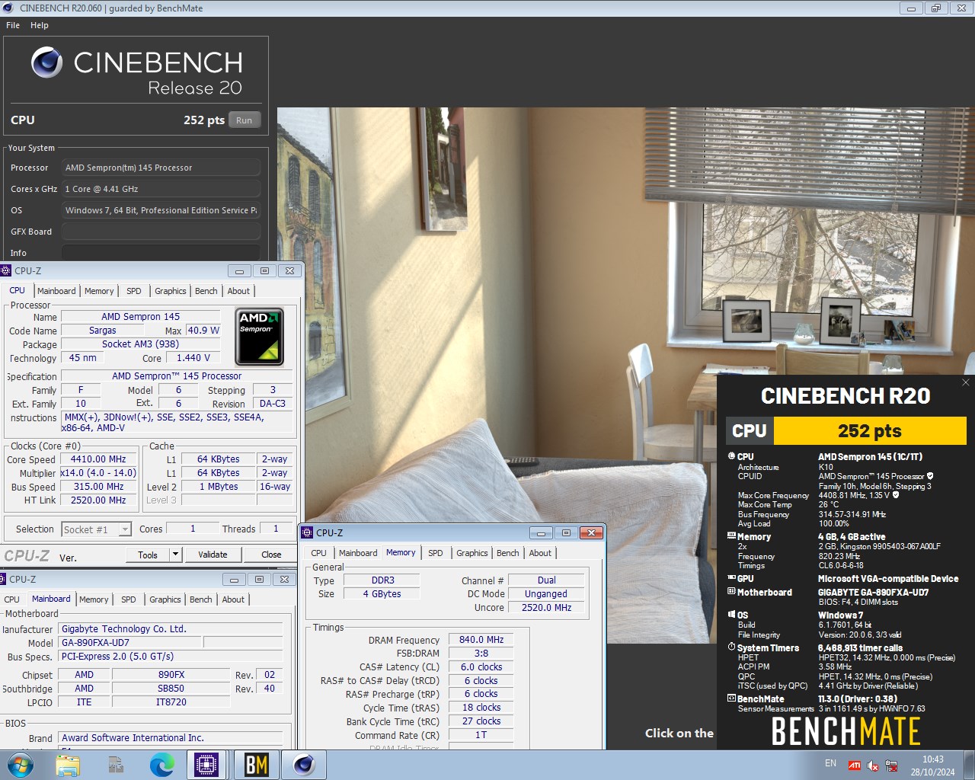This screenshot has height=780, width=975.
Task: Click CAS# Latency value 6.0 clocks
Action: pyautogui.click(x=481, y=667)
